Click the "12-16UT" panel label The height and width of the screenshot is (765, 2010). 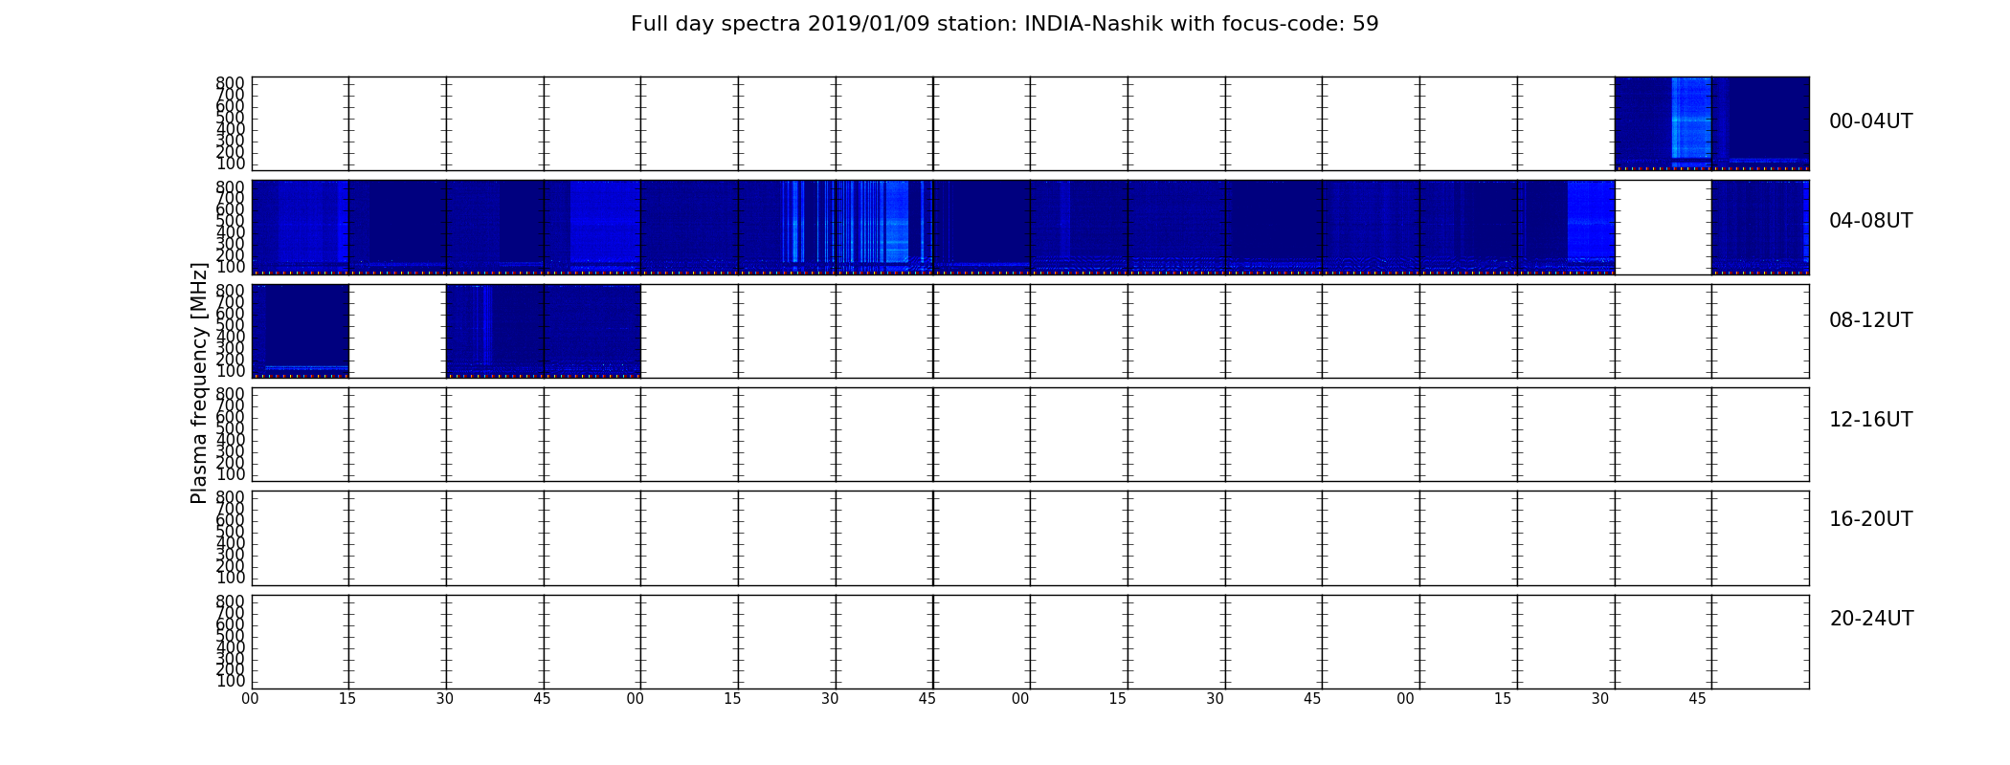(1871, 420)
